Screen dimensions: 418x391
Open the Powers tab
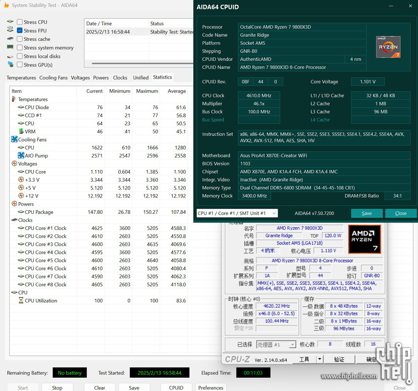[101, 78]
